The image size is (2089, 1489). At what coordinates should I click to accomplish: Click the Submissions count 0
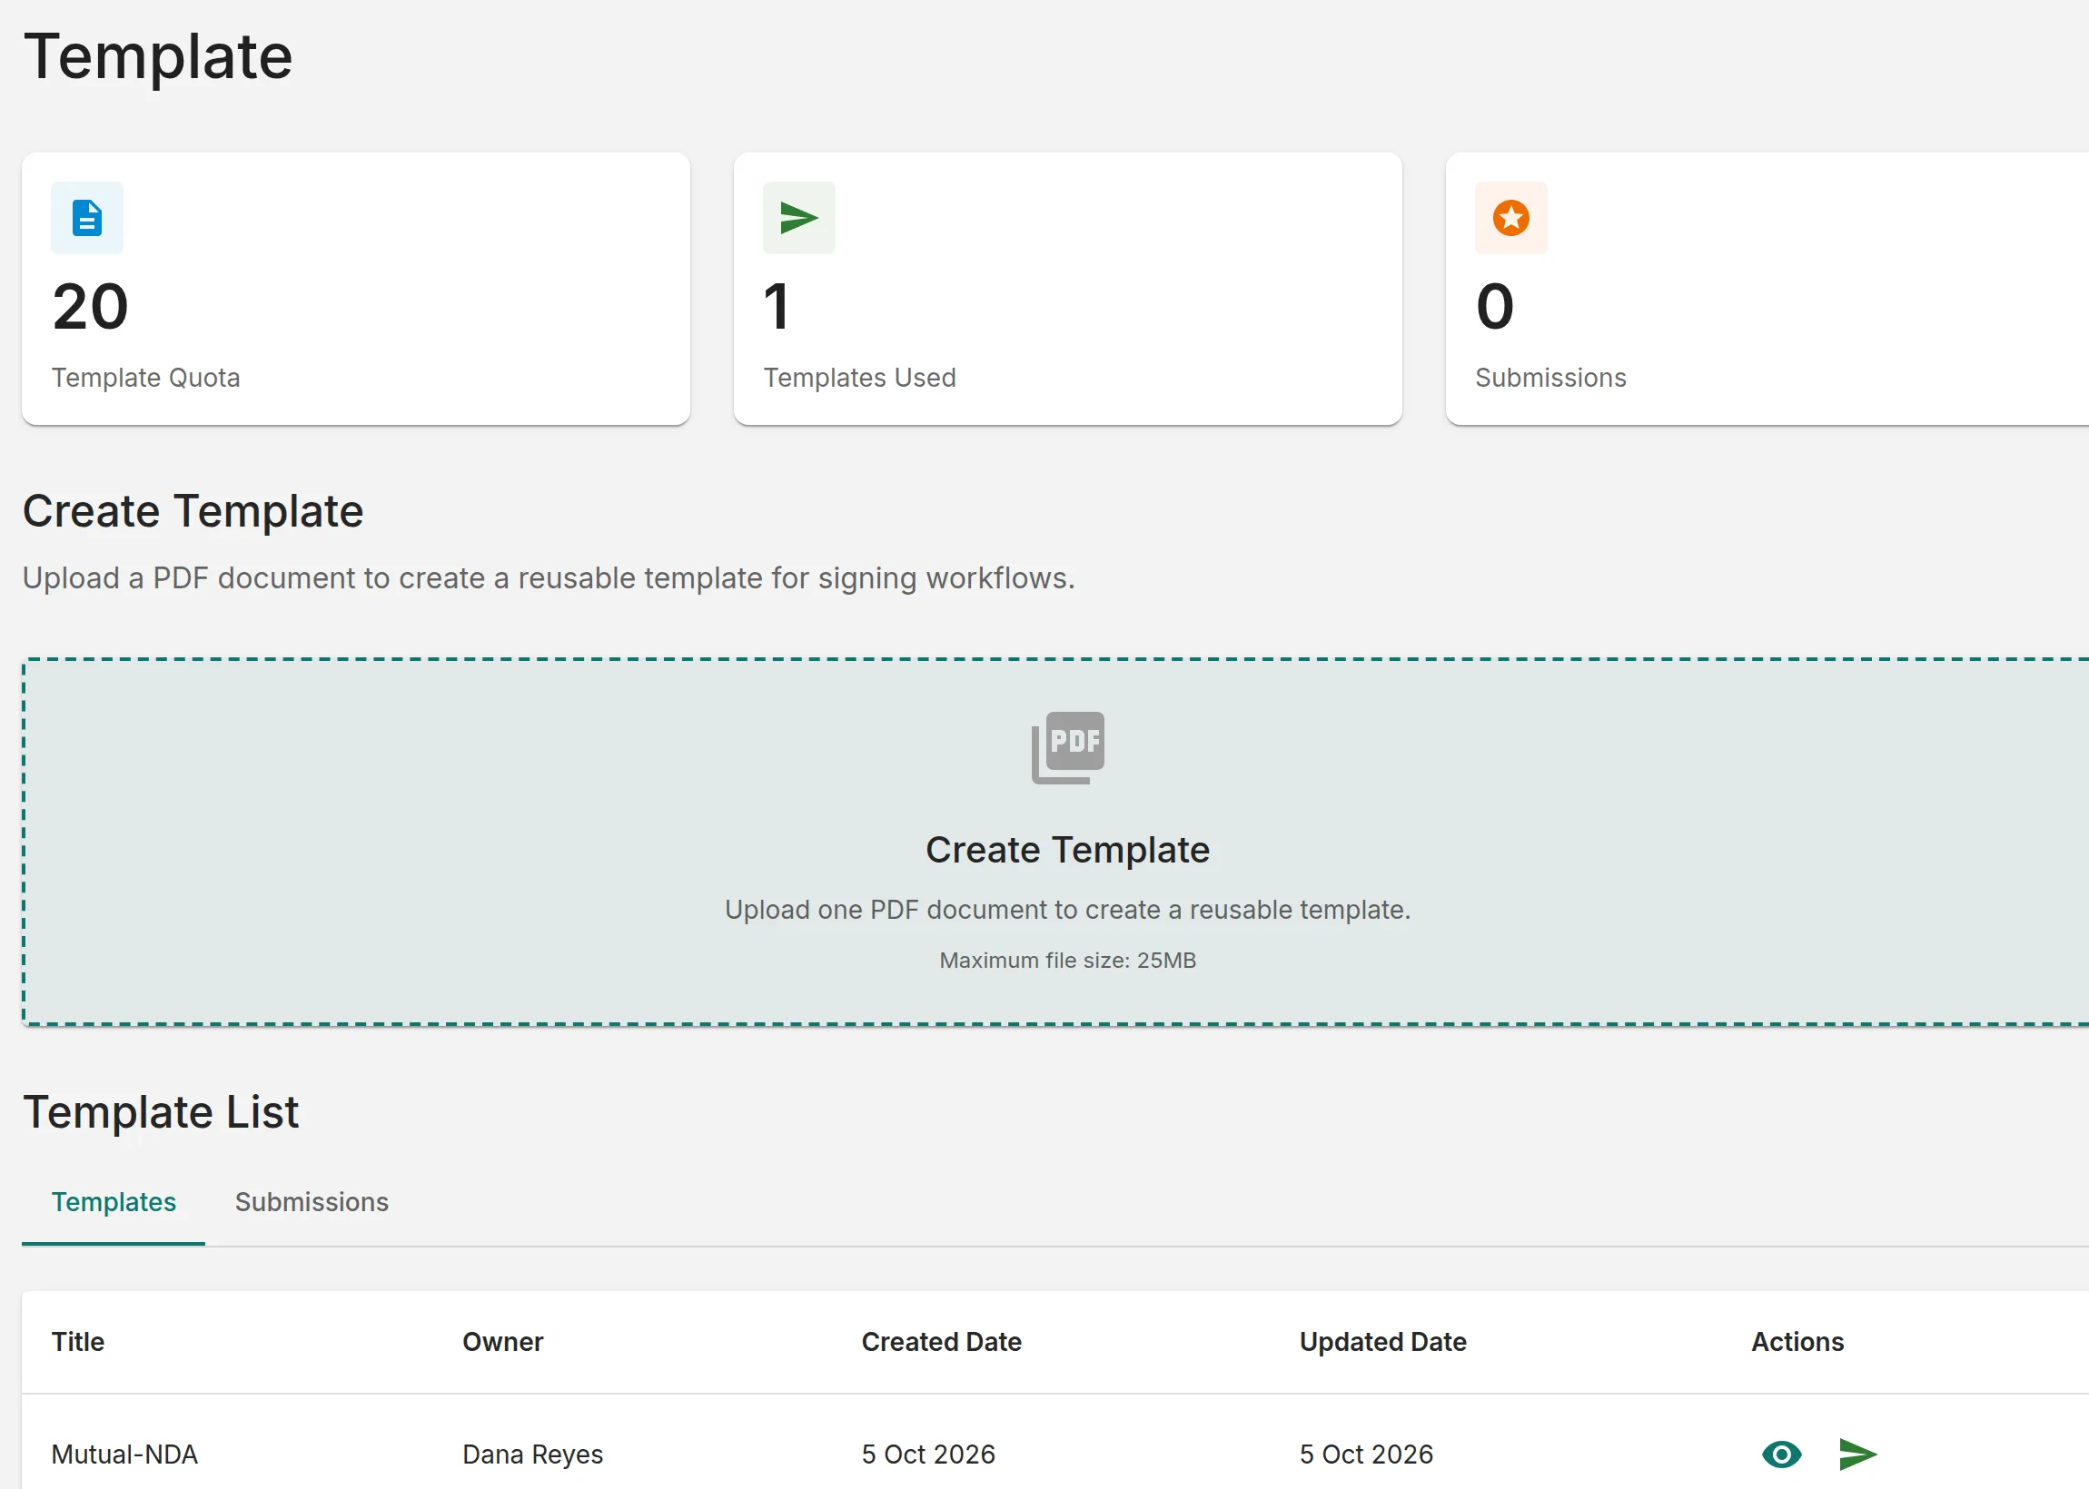click(x=1494, y=306)
